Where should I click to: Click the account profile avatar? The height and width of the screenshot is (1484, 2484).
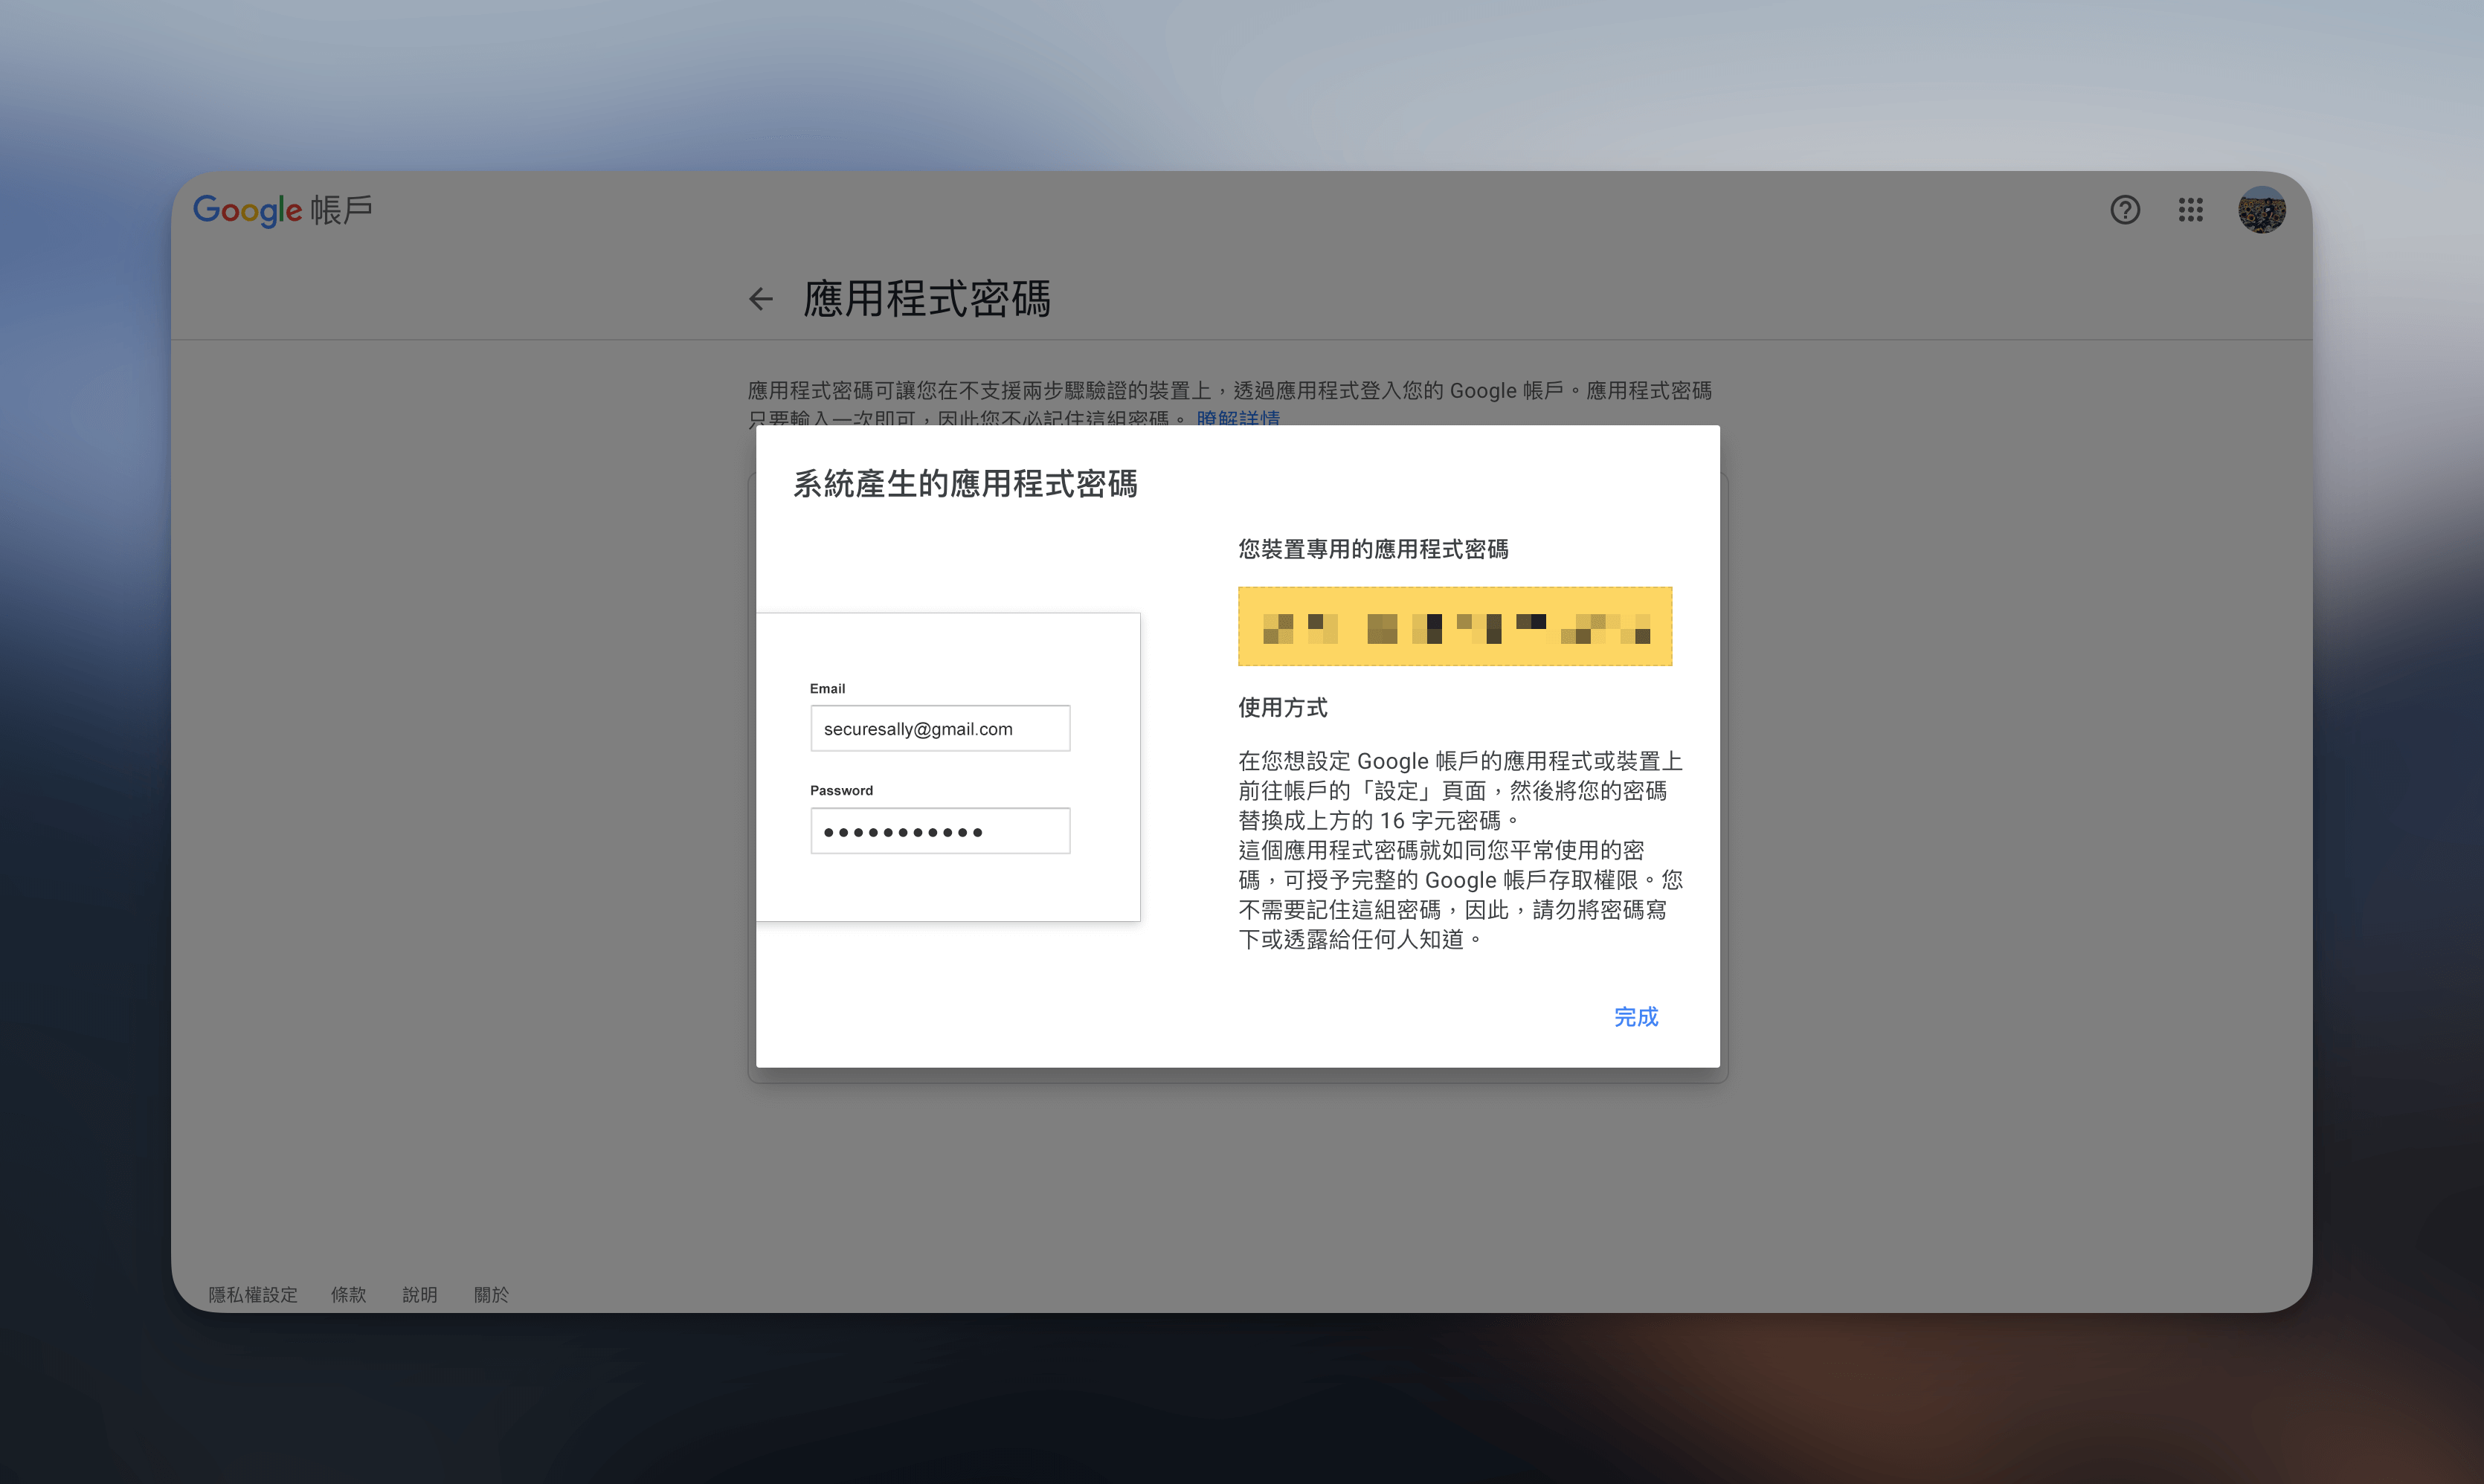point(2261,210)
